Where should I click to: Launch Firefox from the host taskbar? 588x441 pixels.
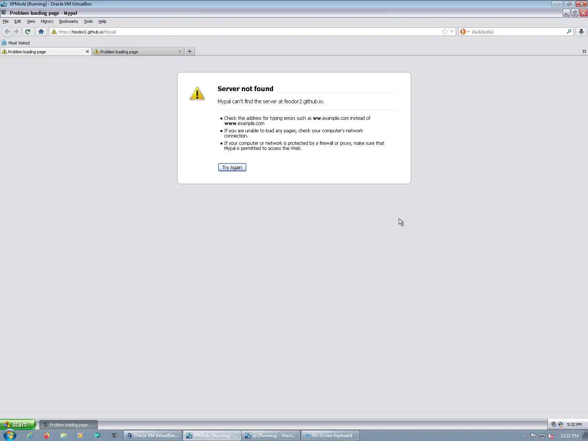tap(47, 435)
